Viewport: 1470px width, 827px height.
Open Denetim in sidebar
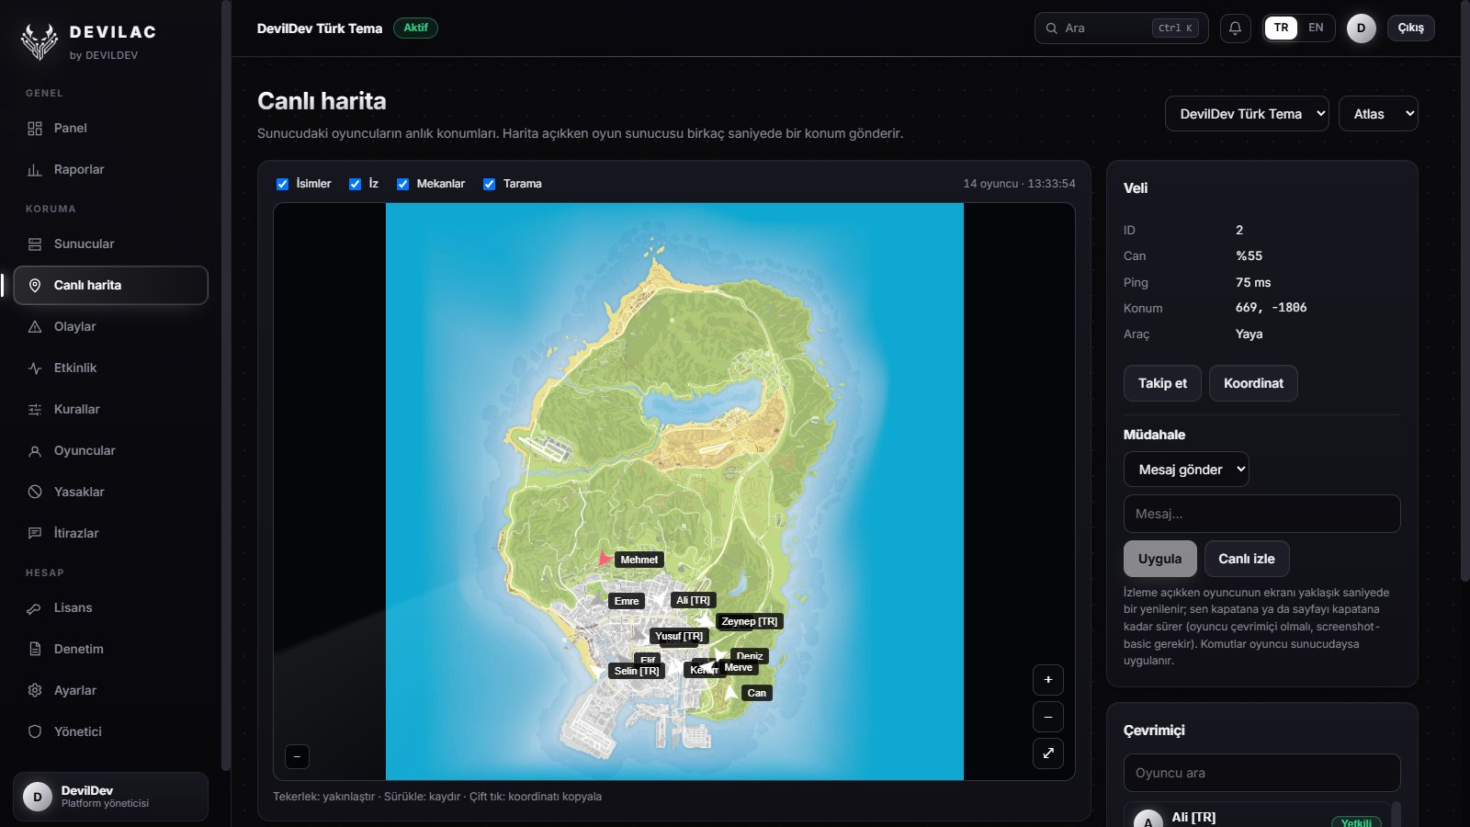pos(110,650)
